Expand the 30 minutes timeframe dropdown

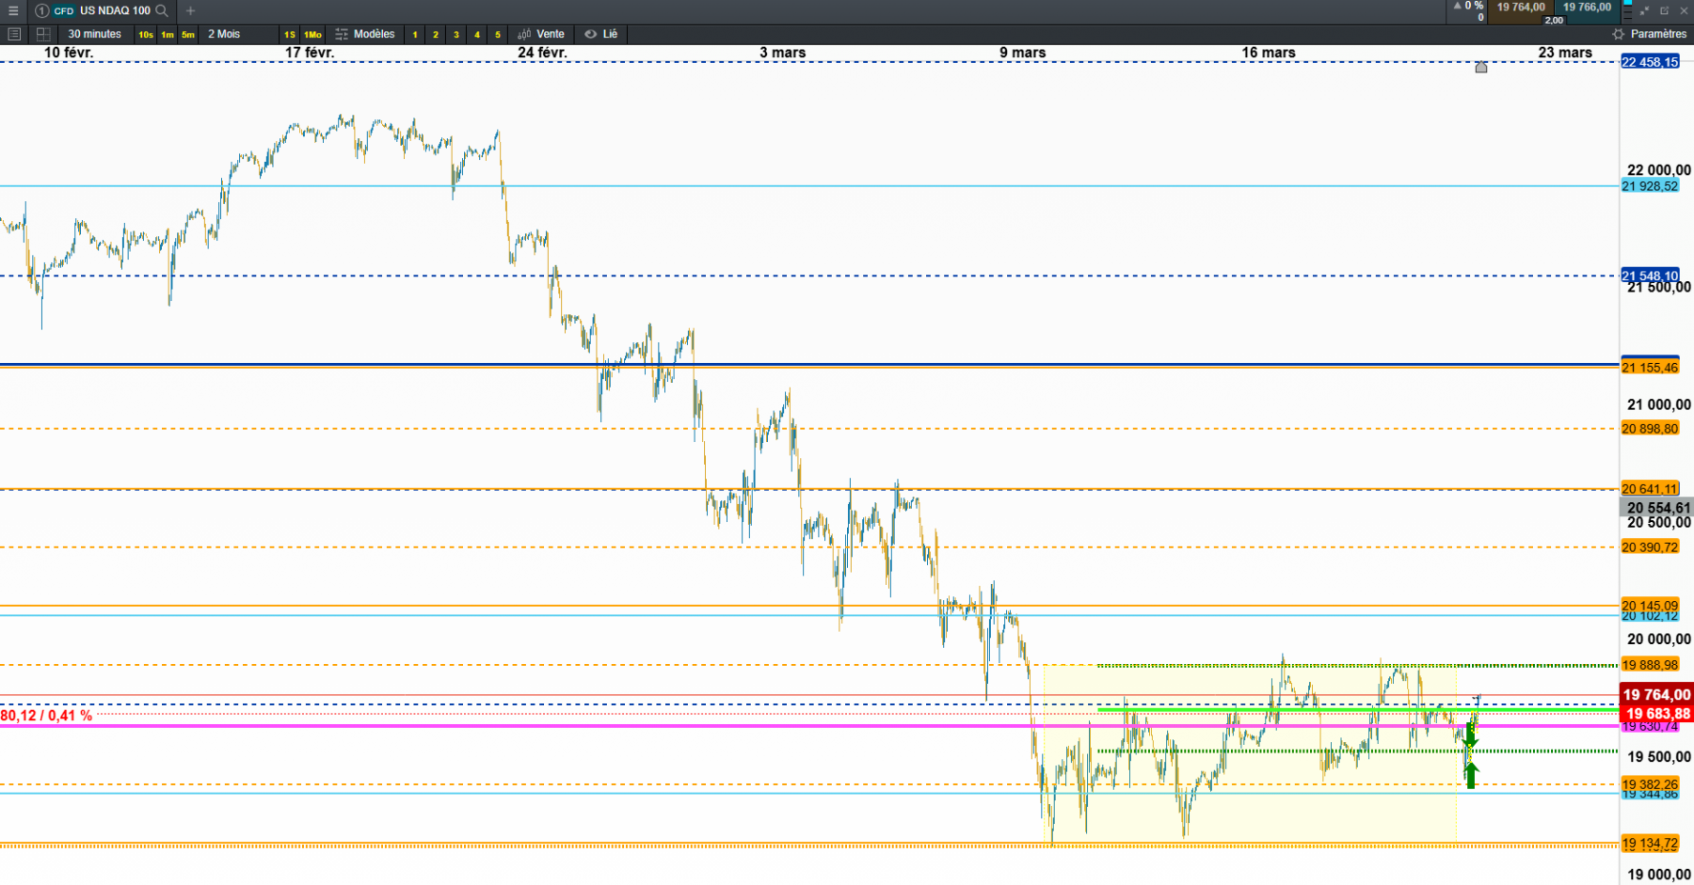click(94, 34)
